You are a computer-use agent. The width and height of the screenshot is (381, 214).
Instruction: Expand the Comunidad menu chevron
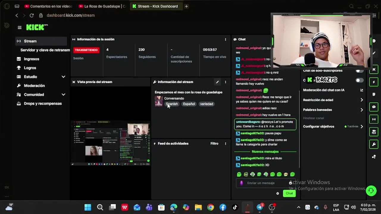click(x=63, y=95)
